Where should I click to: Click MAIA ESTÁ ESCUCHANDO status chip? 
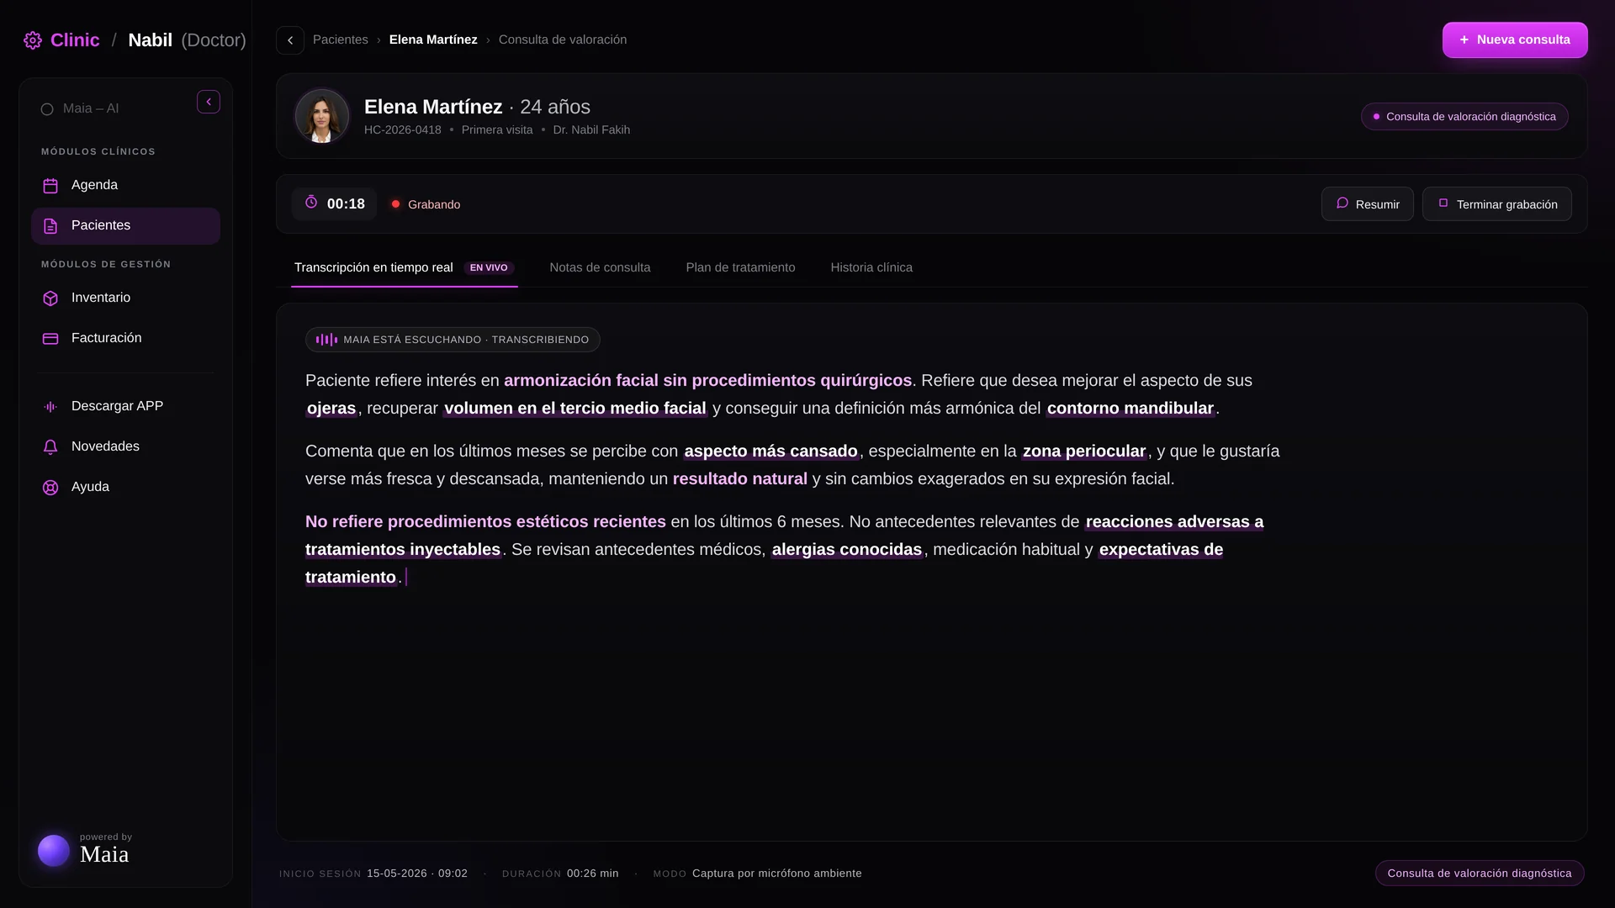[x=453, y=340]
